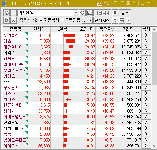Image resolution: width=157 pixels, height=150 pixels.
Task: Sort by 거래량 column header
Action: 128,29
